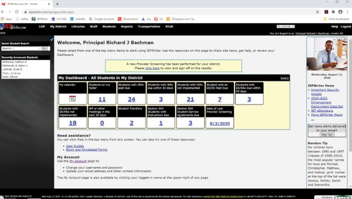Screen dimensions: 352x199
Task: Open the Students menu
Action: (109, 26)
